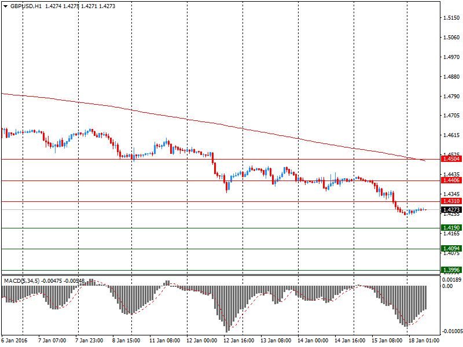Click the 18 Jan 01:00 time axis label

[424, 341]
